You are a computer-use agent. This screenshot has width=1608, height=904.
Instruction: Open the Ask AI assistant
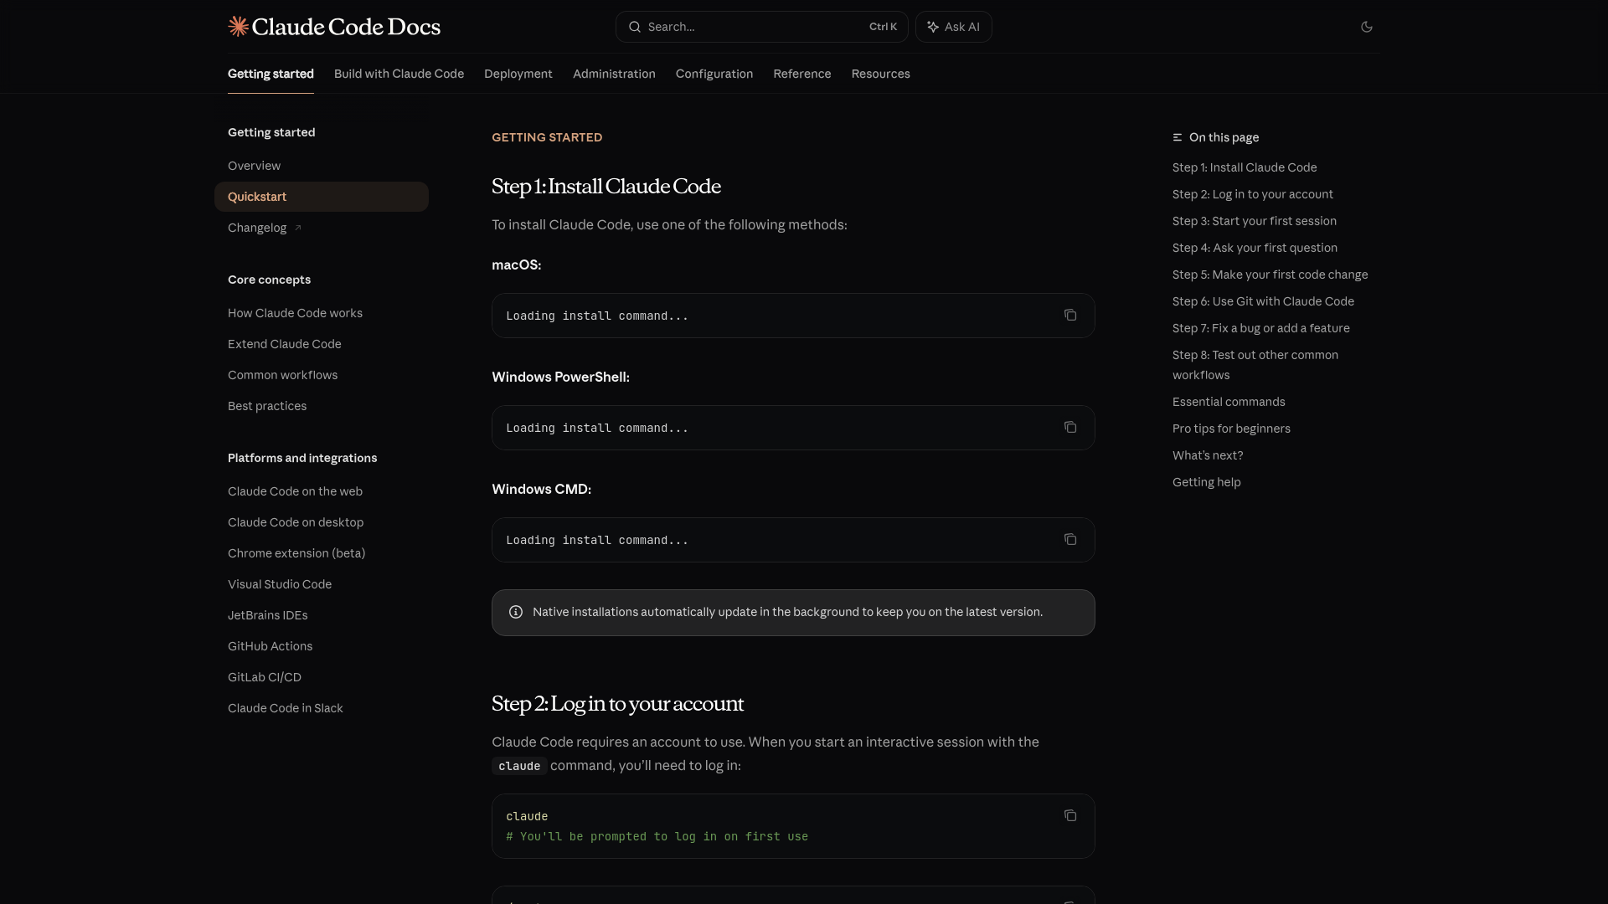pyautogui.click(x=953, y=27)
